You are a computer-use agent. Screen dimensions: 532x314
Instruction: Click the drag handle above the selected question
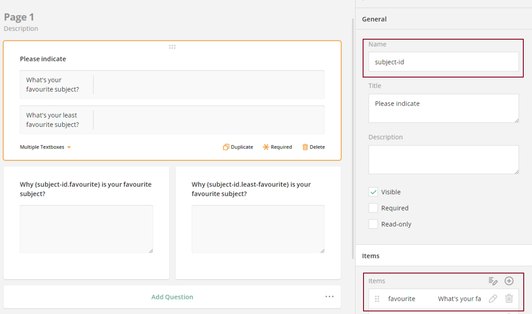[172, 47]
